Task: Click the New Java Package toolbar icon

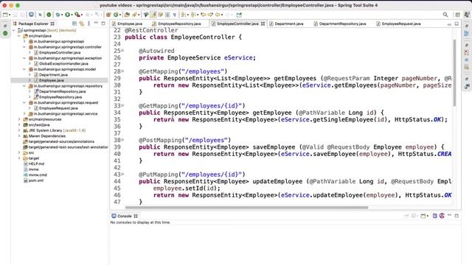Action: pyautogui.click(x=108, y=15)
